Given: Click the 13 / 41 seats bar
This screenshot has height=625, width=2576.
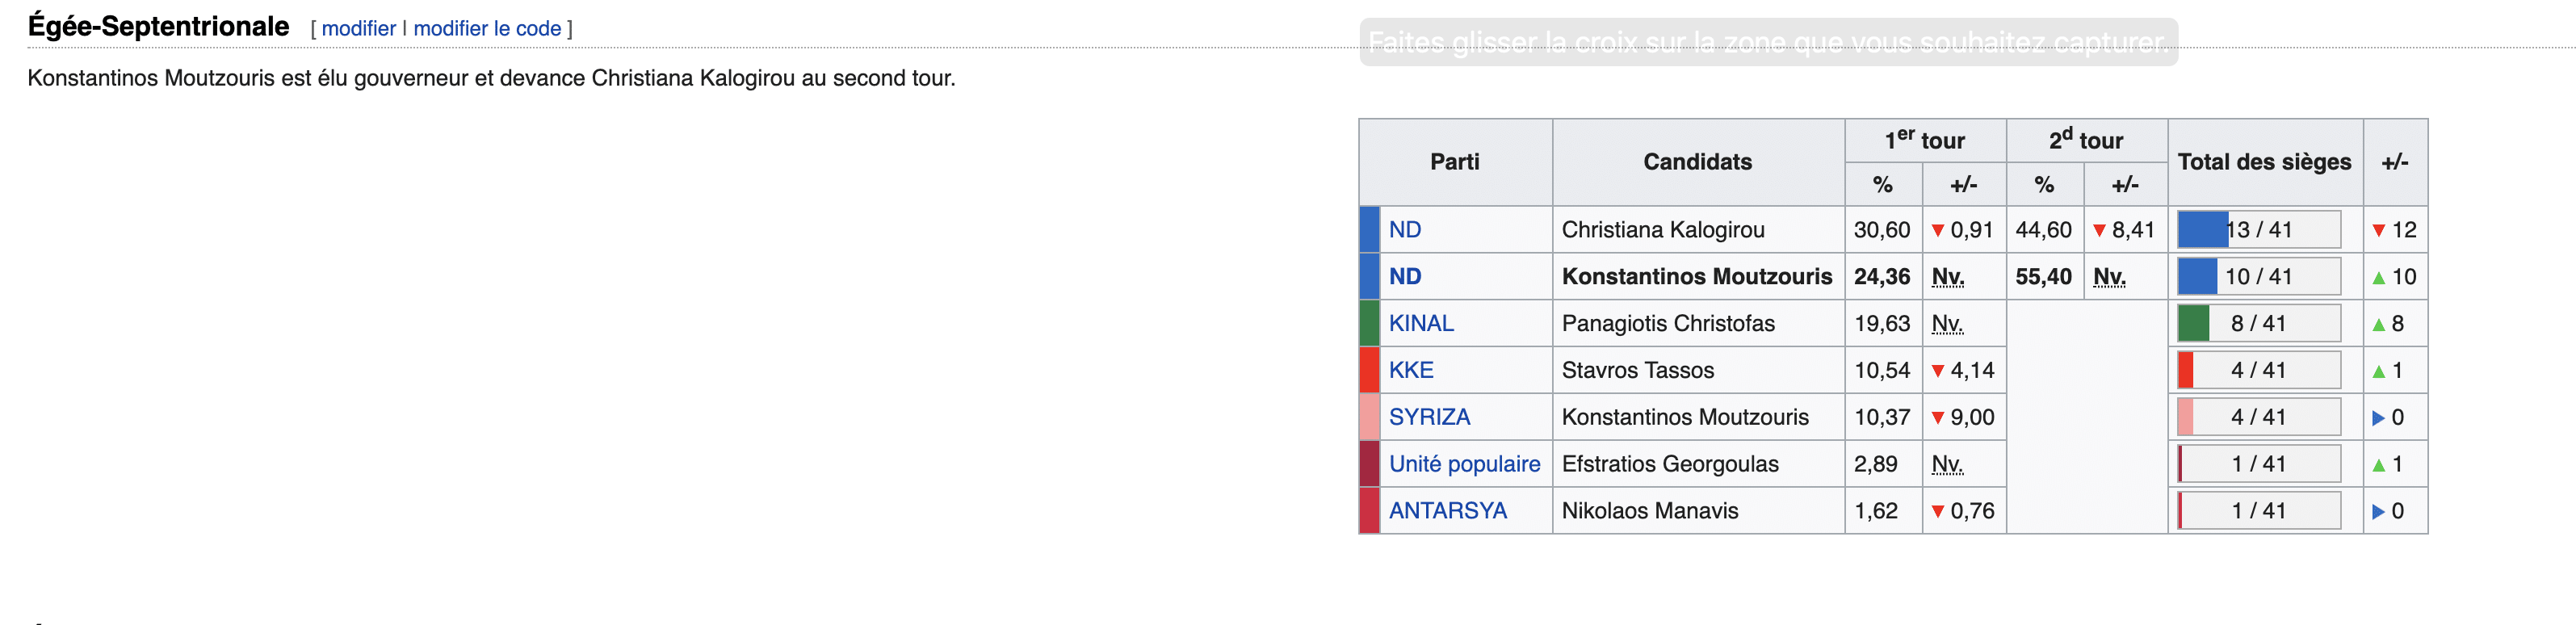Looking at the screenshot, I should coord(2259,230).
